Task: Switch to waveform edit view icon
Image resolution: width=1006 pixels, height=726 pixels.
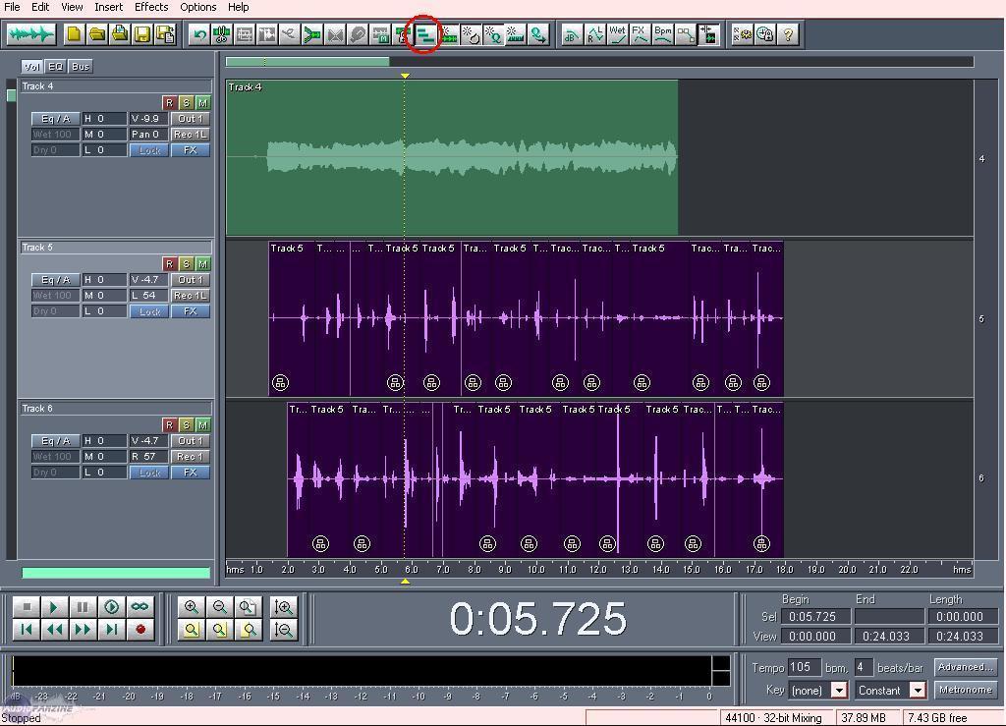Action: [30, 34]
